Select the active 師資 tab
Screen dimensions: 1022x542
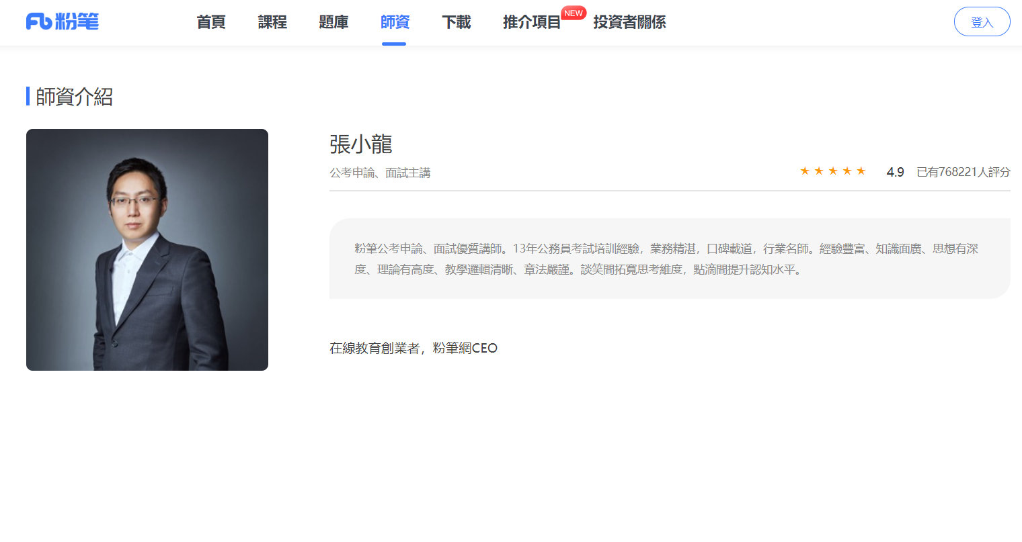click(395, 22)
